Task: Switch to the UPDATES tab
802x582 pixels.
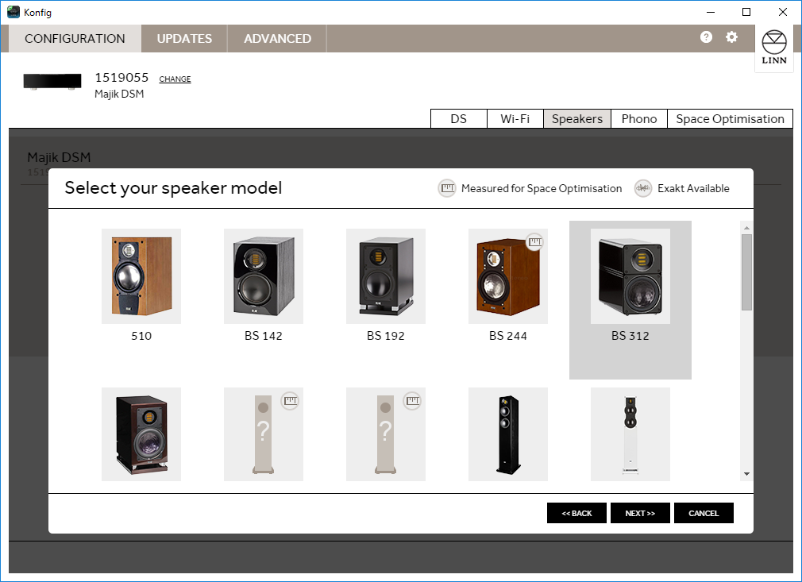Action: pyautogui.click(x=184, y=38)
